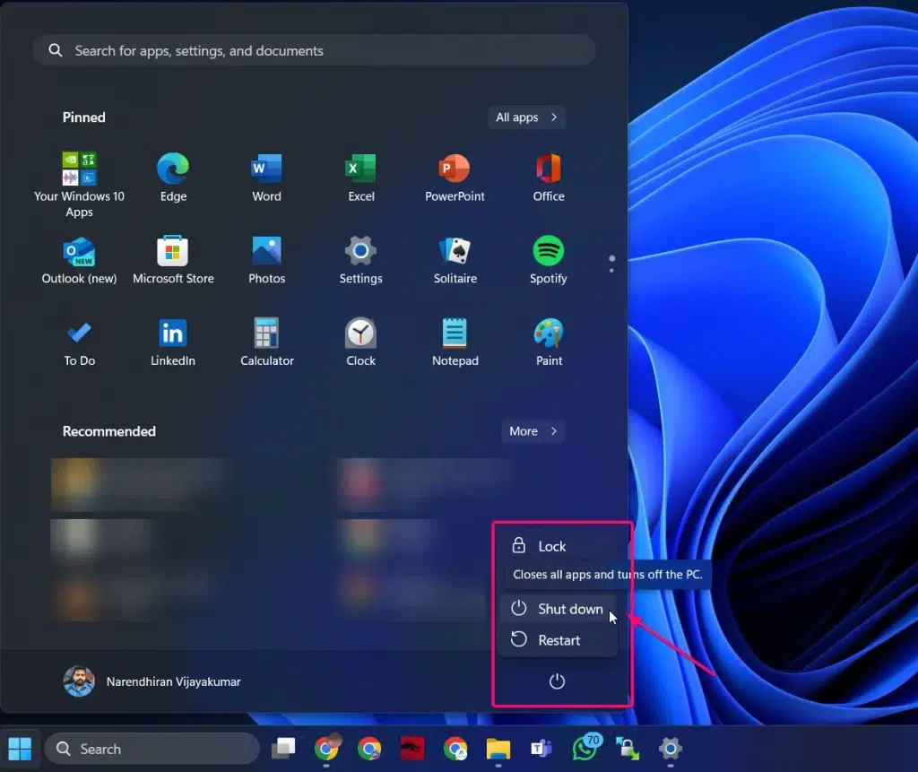Expand All apps list
This screenshot has width=918, height=772.
(525, 117)
